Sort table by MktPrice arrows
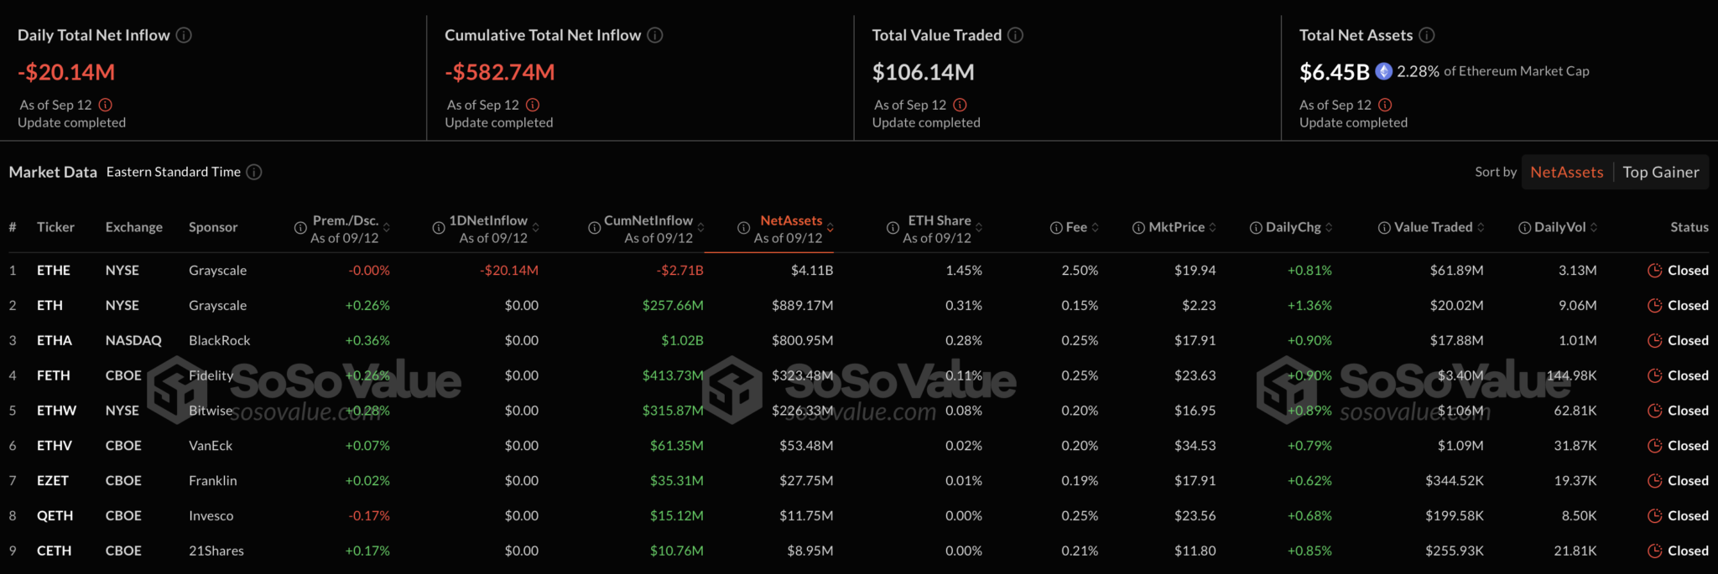This screenshot has width=1718, height=574. pyautogui.click(x=1212, y=228)
